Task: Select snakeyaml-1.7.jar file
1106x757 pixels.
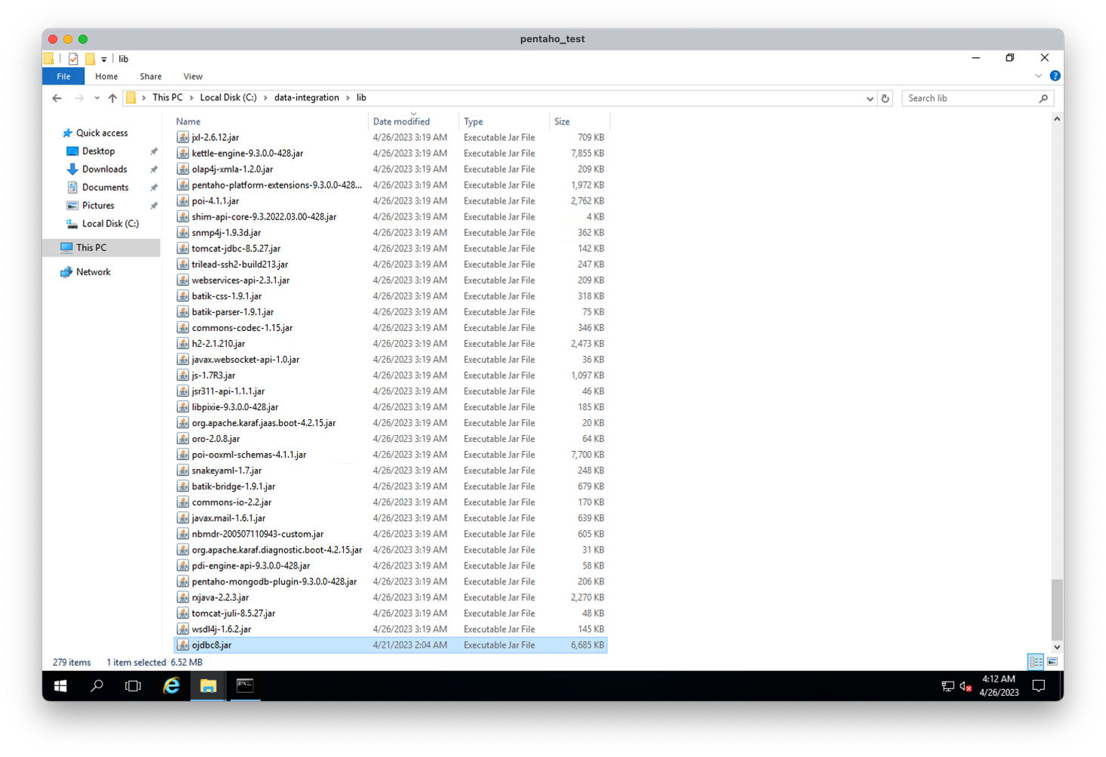Action: 227,470
